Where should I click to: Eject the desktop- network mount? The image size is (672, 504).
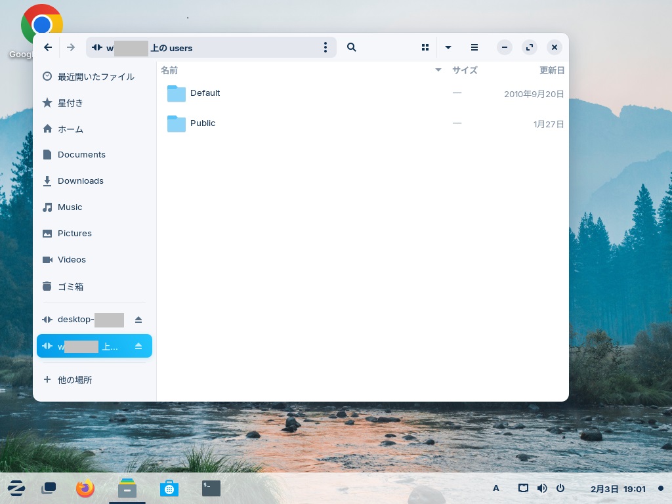[x=138, y=320]
